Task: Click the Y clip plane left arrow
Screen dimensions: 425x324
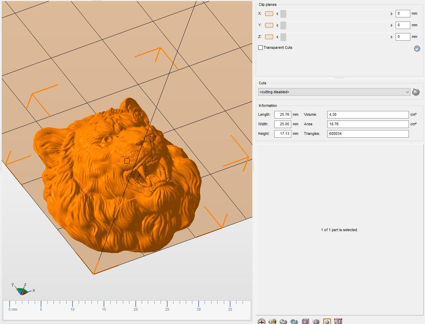Action: [x=277, y=25]
